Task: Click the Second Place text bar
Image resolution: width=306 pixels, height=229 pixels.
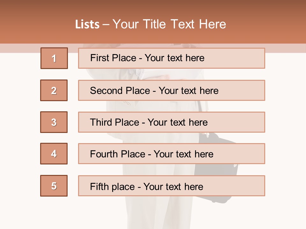Action: pos(171,90)
